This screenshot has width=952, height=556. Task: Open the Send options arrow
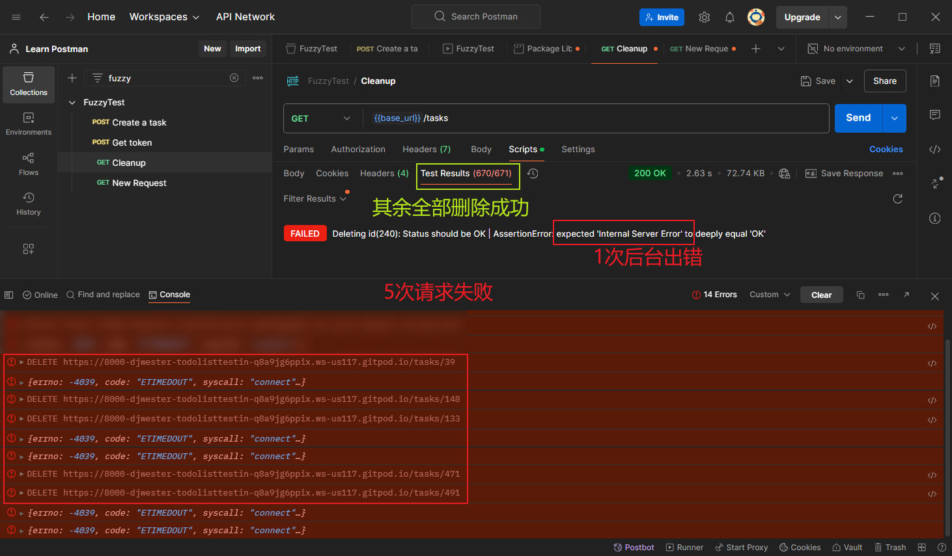tap(895, 118)
